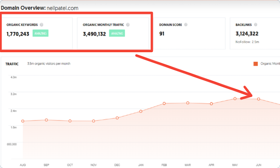Click the help icon beside Domain Score
The height and width of the screenshot is (168, 280).
point(186,25)
